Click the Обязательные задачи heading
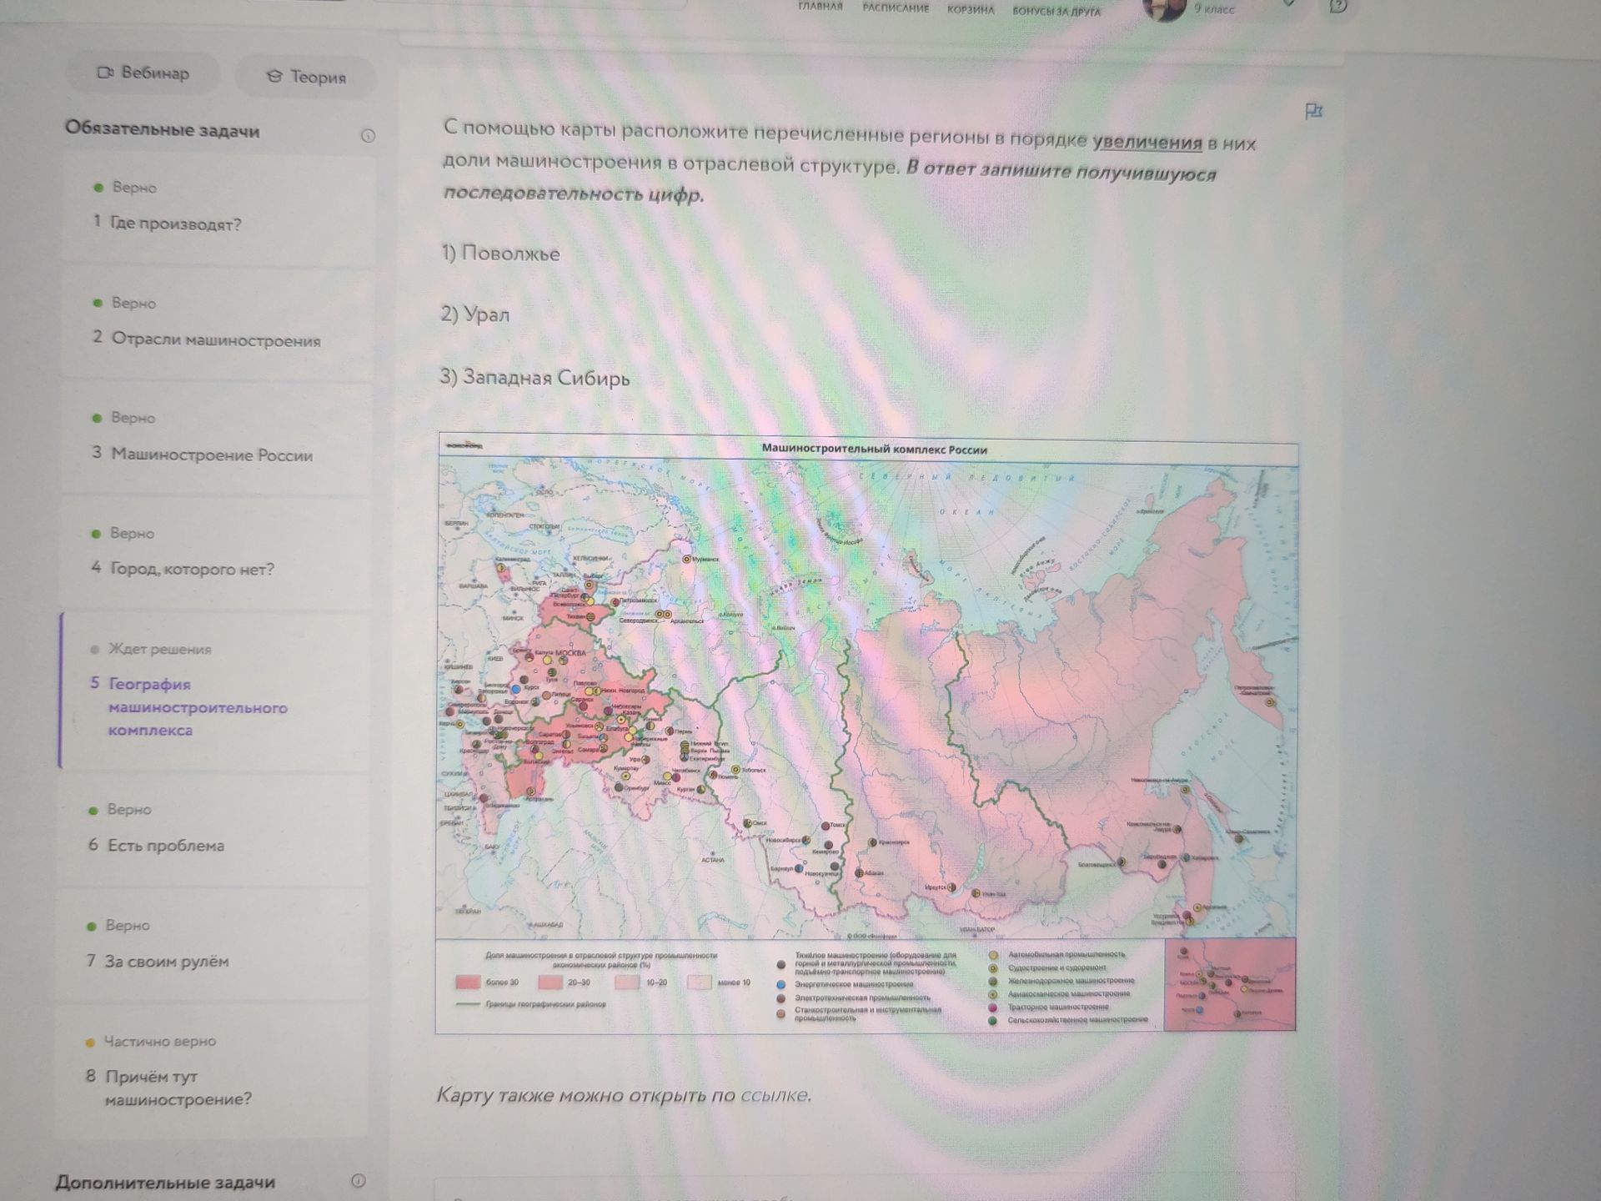The height and width of the screenshot is (1201, 1601). pyautogui.click(x=163, y=130)
